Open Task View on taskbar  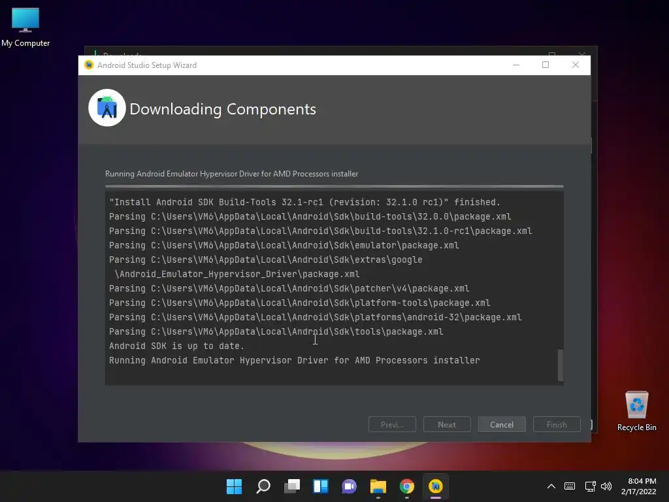click(292, 486)
